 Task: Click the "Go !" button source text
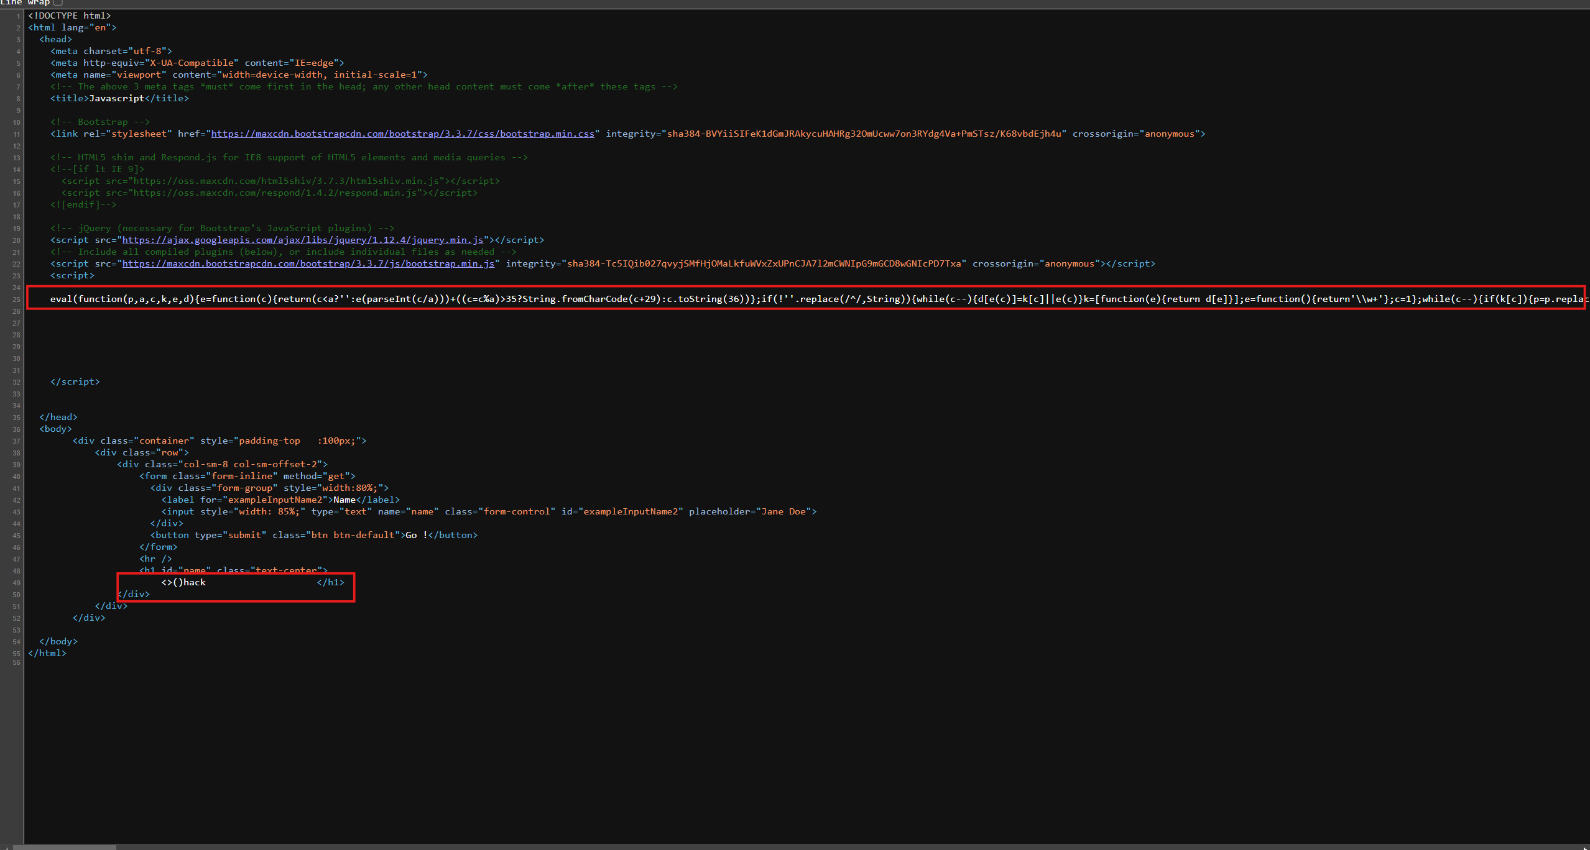(x=417, y=535)
